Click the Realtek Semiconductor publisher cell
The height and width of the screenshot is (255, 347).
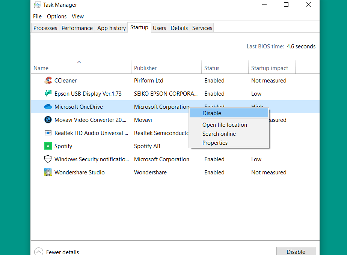tap(161, 133)
